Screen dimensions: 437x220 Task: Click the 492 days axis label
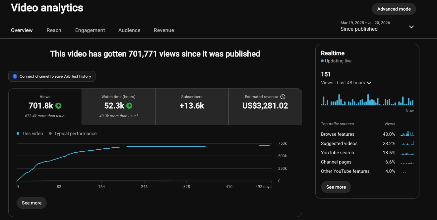coord(263,187)
